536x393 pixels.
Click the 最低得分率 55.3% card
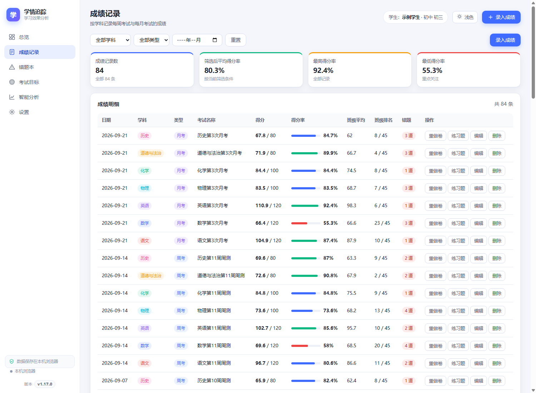[x=468, y=70]
